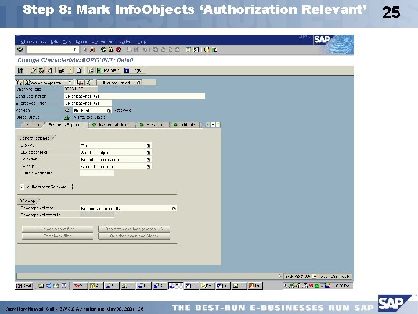Click the Long description text field
Screen dimensions: 418x314
pyautogui.click(x=134, y=96)
